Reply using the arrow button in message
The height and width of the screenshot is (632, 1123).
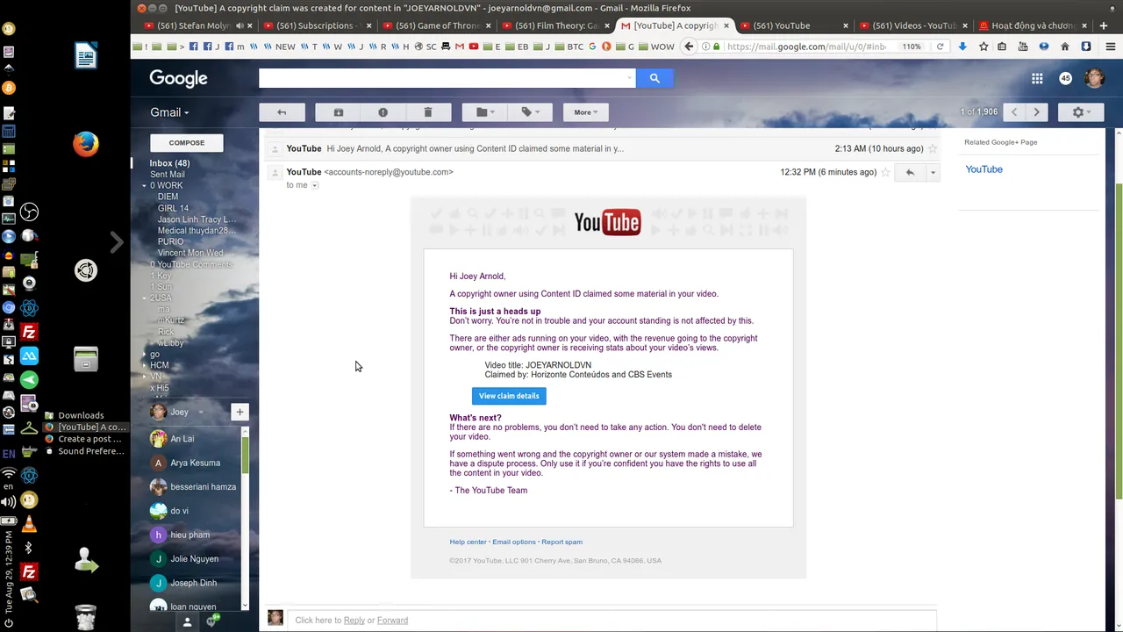pyautogui.click(x=910, y=173)
